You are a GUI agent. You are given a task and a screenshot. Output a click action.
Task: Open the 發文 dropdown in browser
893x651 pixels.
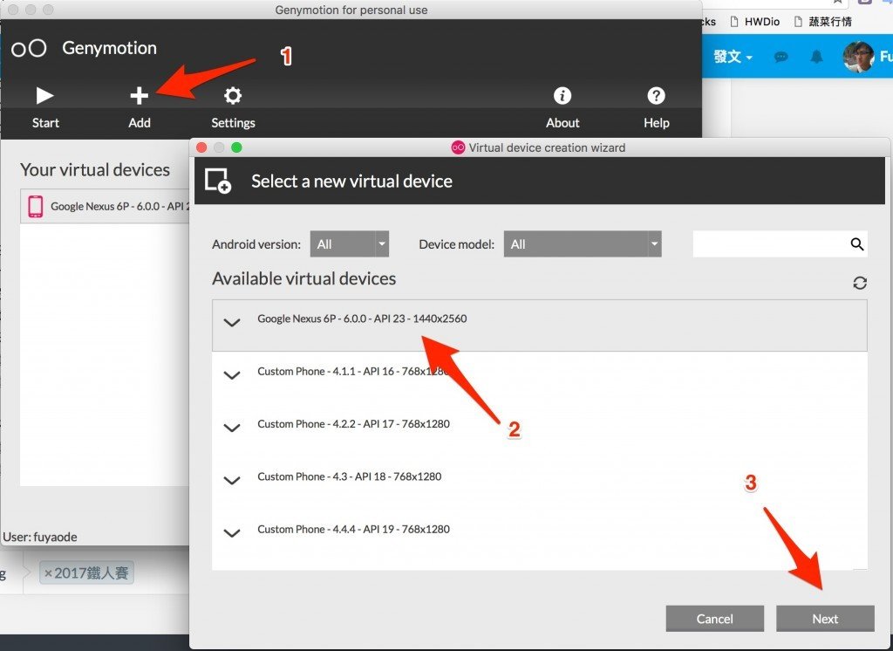(x=733, y=57)
